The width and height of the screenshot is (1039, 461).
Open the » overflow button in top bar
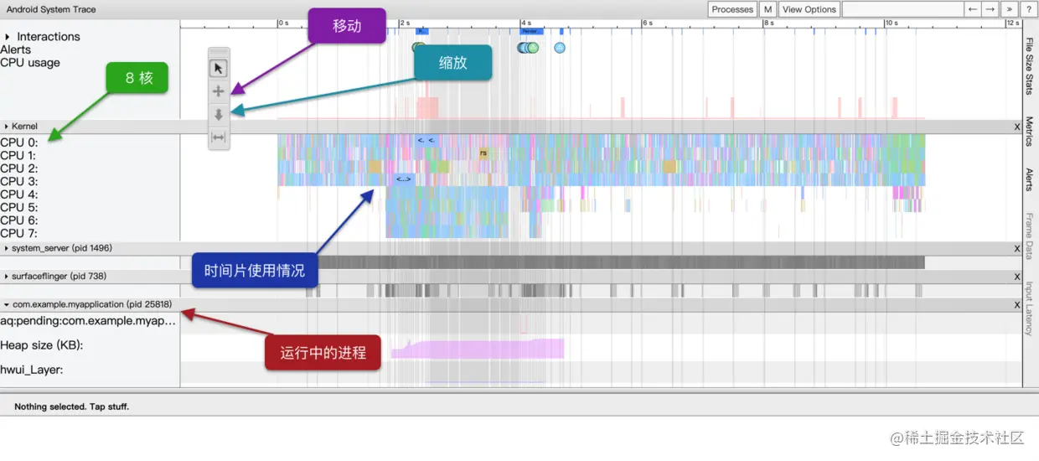click(x=1010, y=9)
